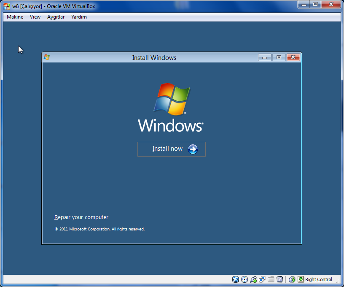Click the USB devices status icon
This screenshot has height=287, width=344.
click(253, 279)
